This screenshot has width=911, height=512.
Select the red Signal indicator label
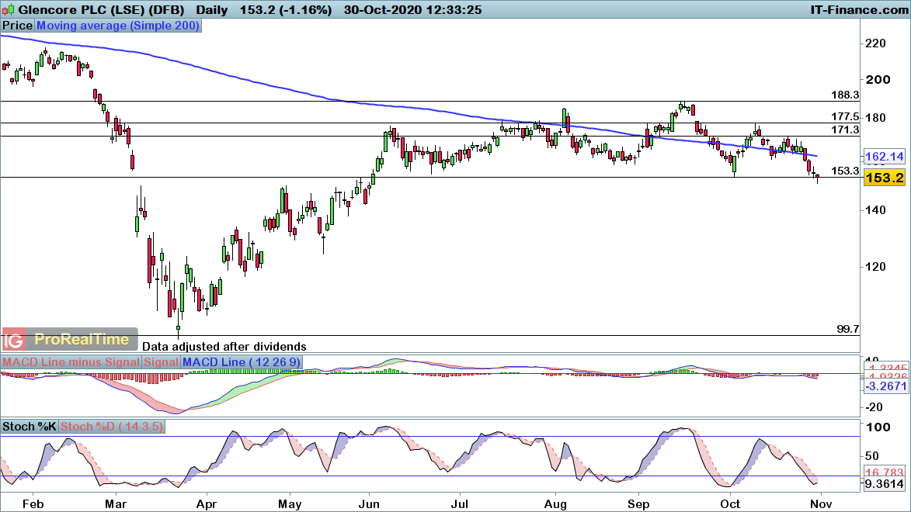click(161, 362)
